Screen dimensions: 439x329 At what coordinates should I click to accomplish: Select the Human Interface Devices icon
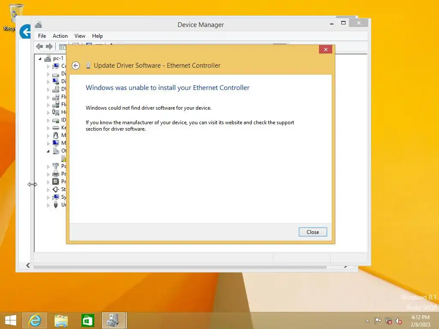point(56,112)
